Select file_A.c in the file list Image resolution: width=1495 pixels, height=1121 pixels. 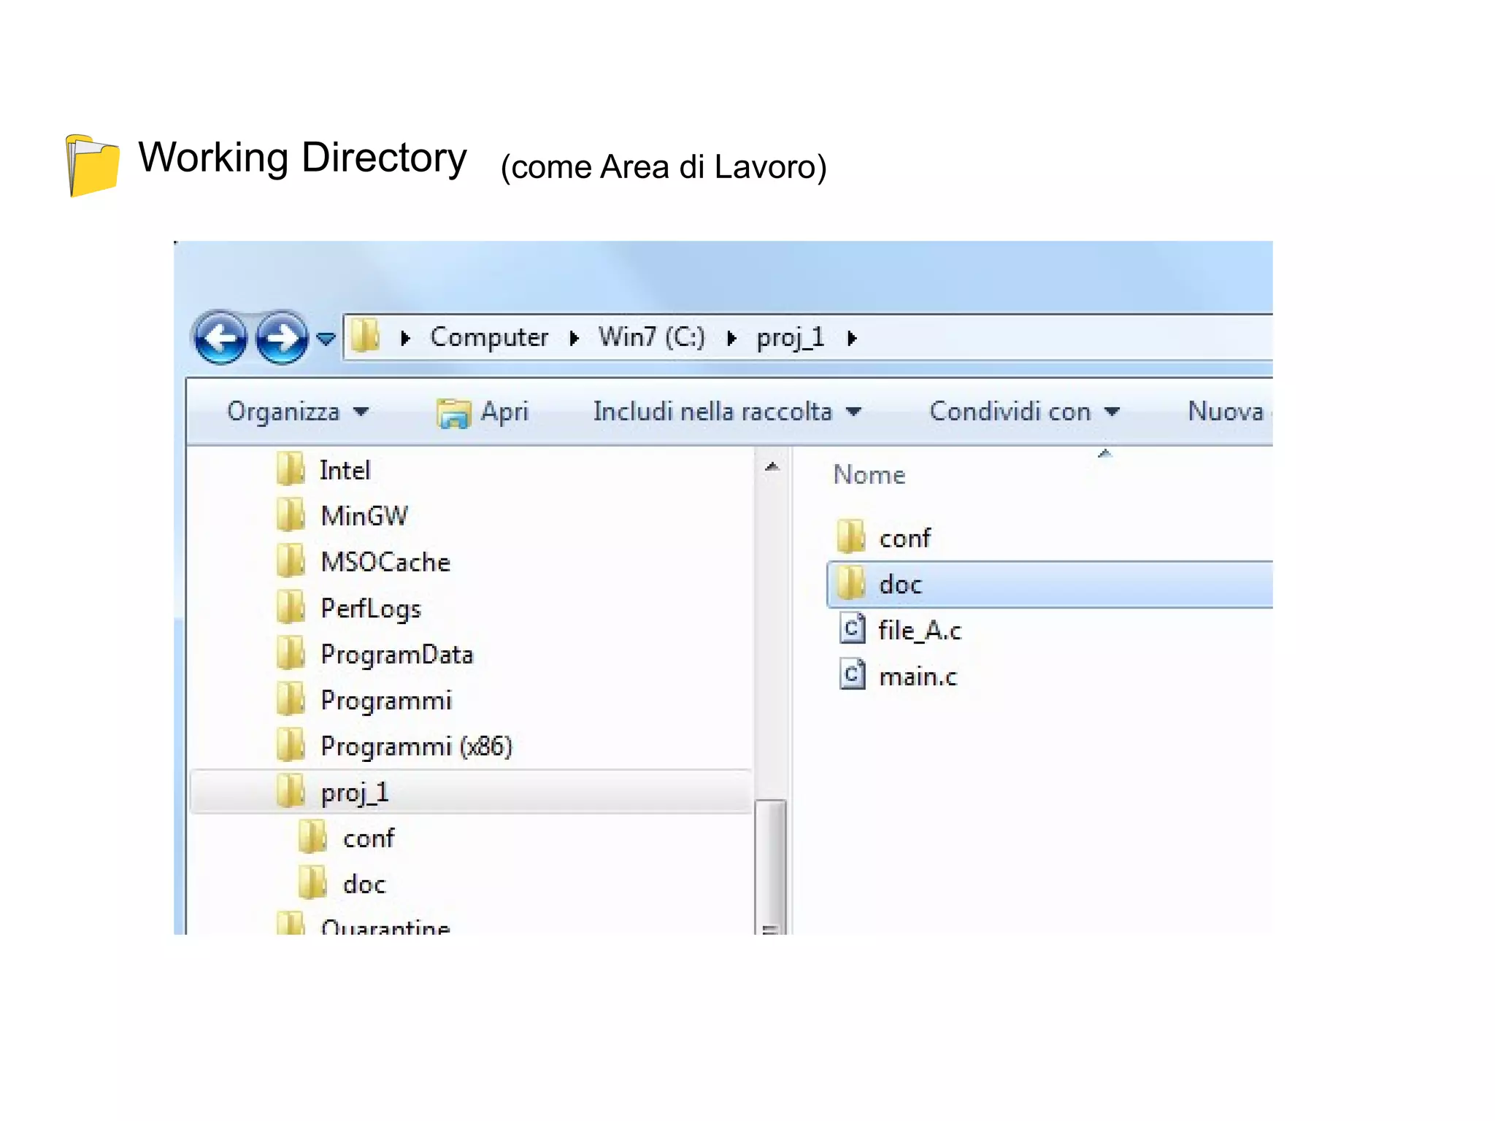pos(920,631)
